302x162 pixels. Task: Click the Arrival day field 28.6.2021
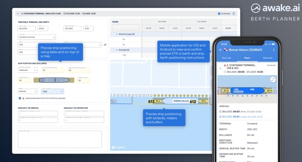27,29
